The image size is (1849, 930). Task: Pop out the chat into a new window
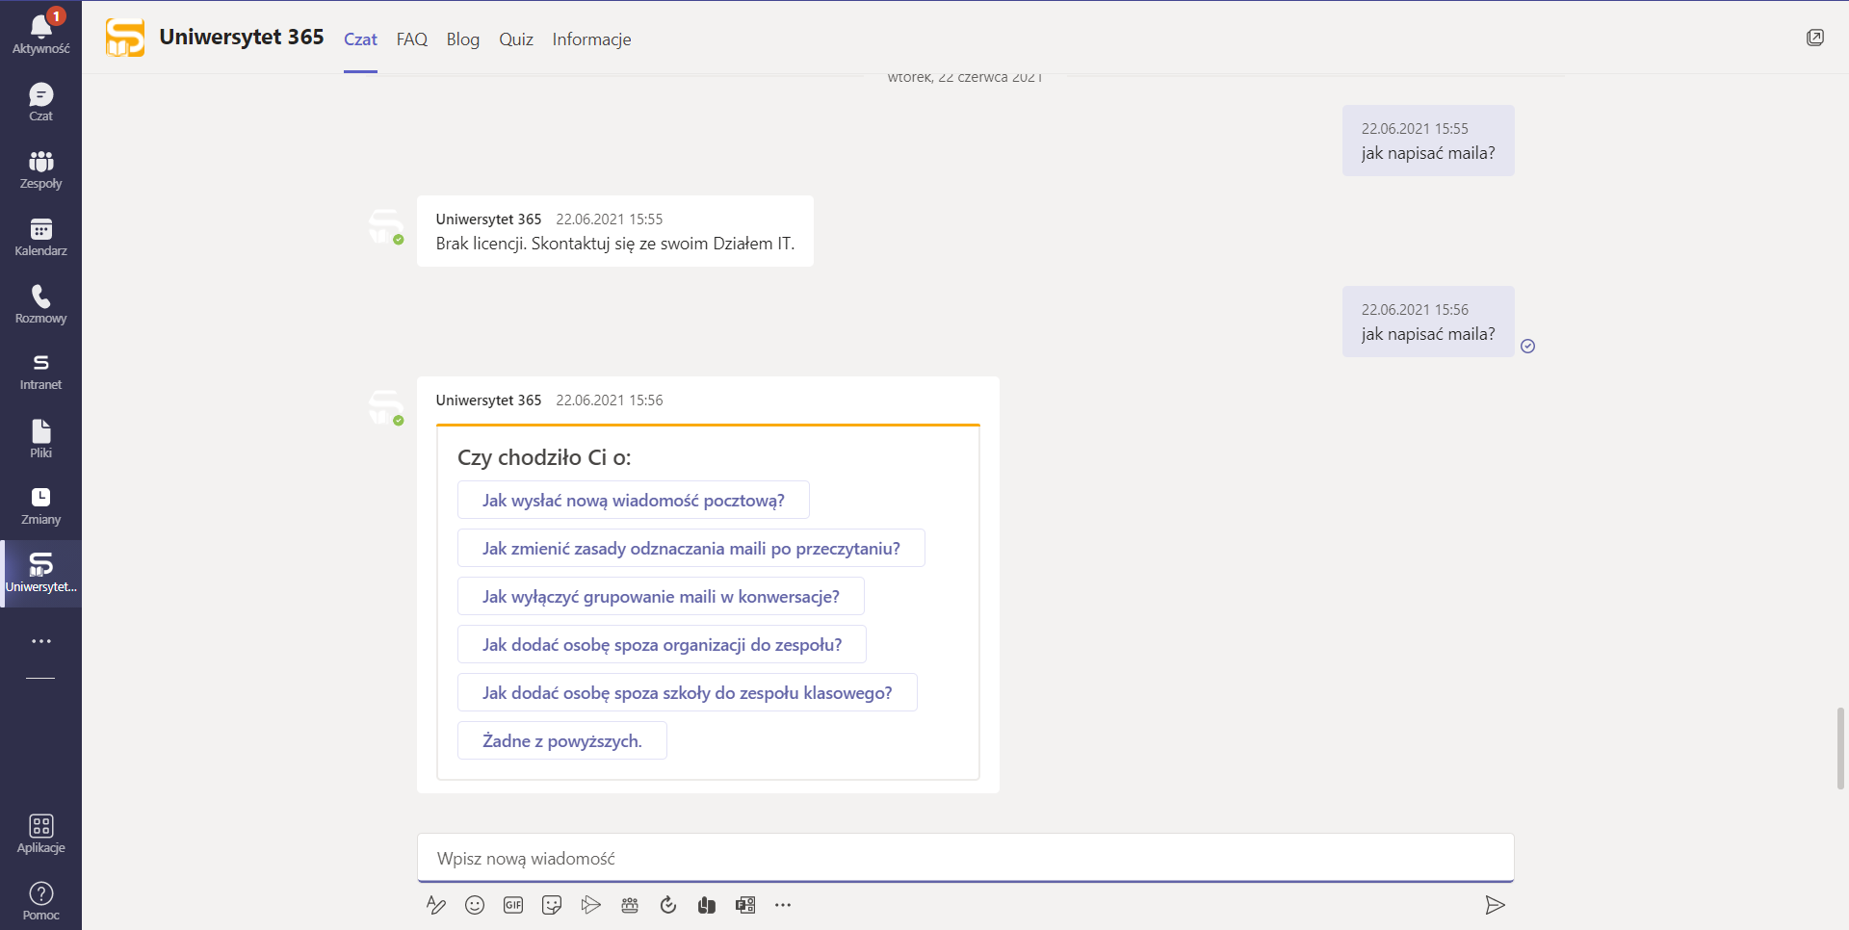(1815, 38)
